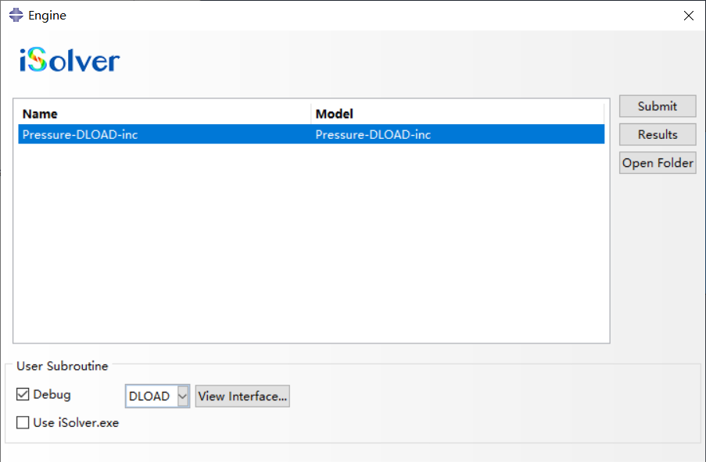Open the DLOAD subroutine dropdown
Screen dimensions: 706x462
tap(158, 396)
